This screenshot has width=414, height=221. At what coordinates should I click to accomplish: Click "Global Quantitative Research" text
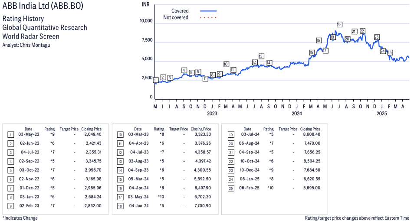click(45, 27)
